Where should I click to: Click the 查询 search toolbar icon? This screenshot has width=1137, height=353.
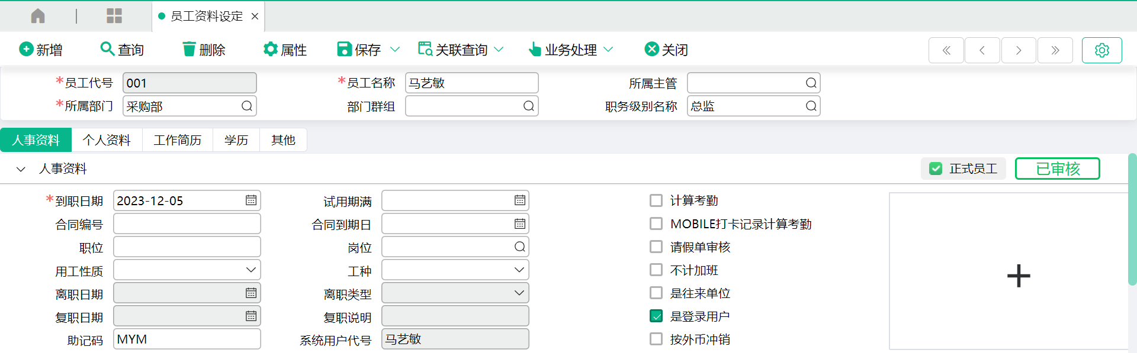[x=107, y=49]
